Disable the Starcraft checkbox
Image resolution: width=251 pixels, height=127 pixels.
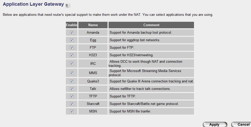(72, 104)
